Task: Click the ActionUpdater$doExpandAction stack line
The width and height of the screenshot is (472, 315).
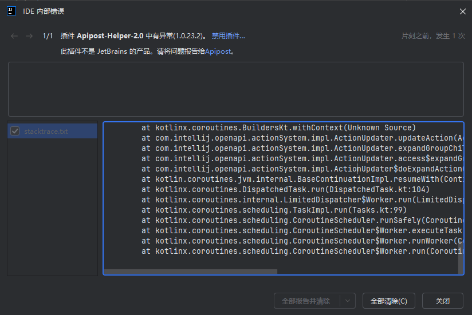Action: click(302, 169)
